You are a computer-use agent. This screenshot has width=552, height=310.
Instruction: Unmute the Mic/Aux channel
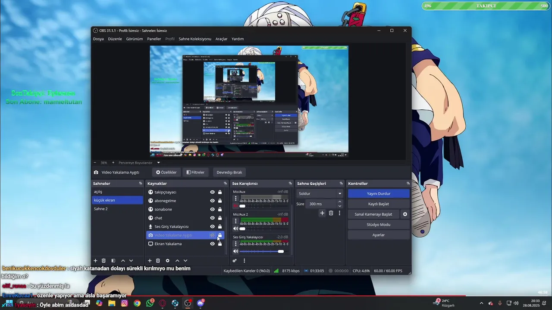[235, 206]
